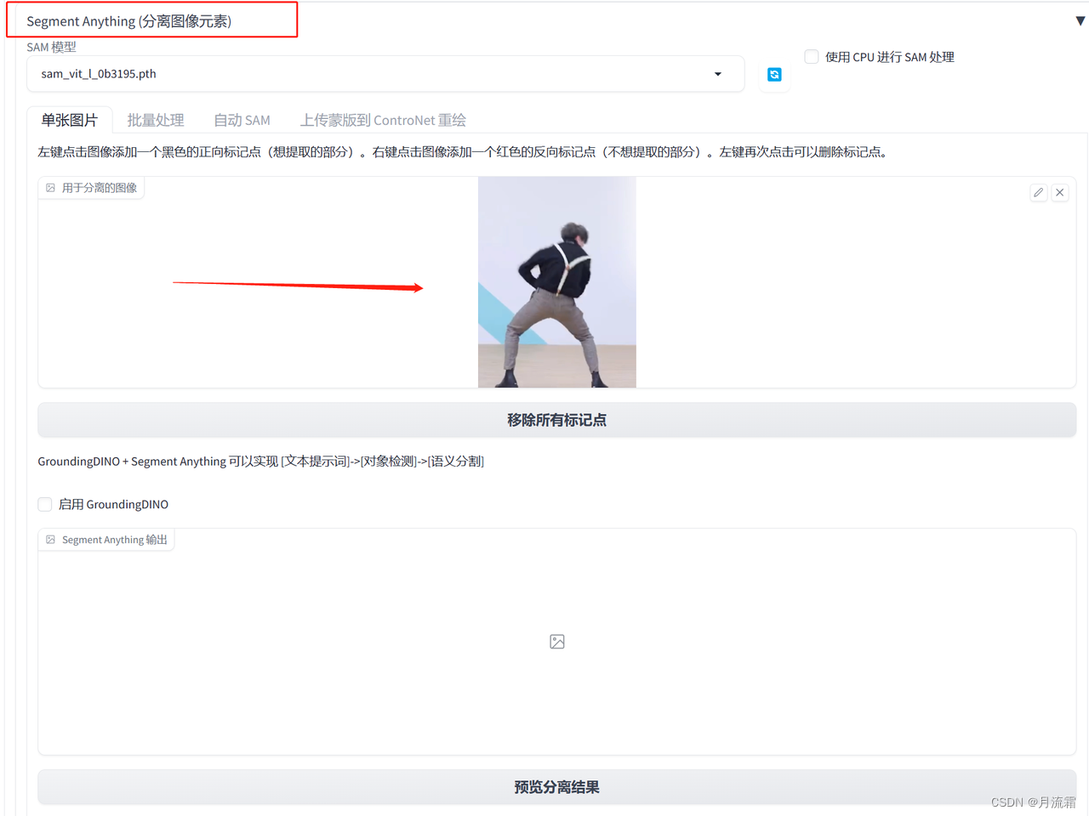Click the Segment Anything (分离图像元素) header
This screenshot has height=816, width=1089.
point(129,21)
